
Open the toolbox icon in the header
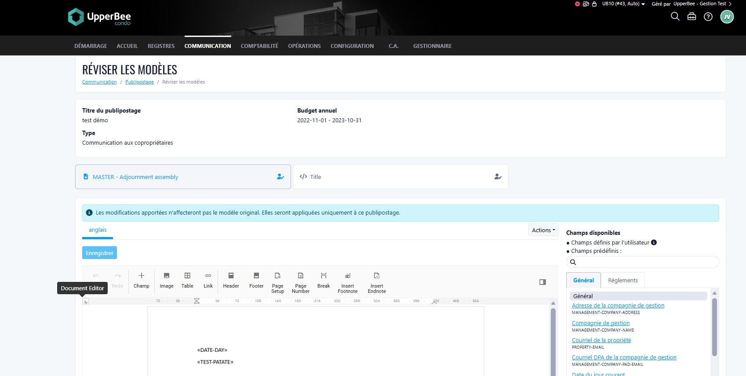pyautogui.click(x=691, y=17)
